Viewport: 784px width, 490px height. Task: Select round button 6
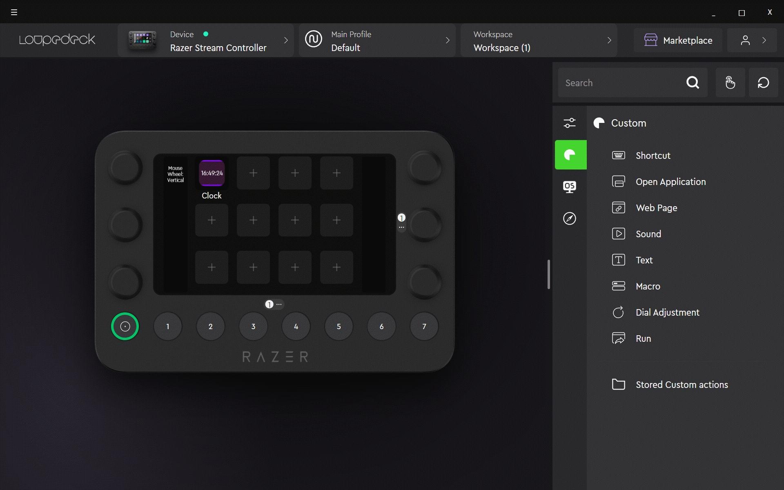pos(381,326)
